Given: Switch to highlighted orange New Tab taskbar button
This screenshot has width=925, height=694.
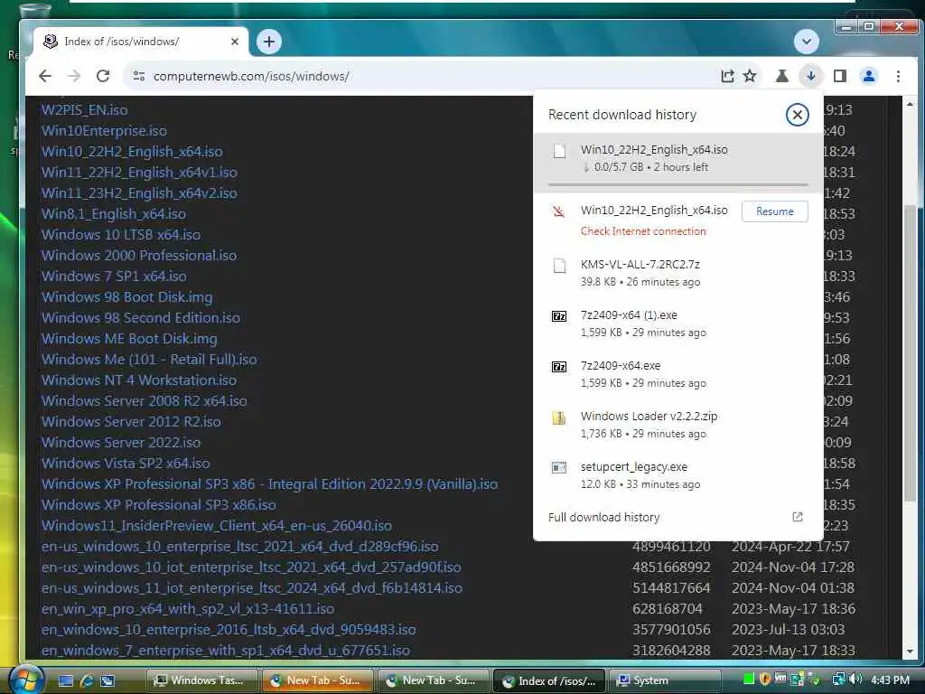Looking at the screenshot, I should click(317, 680).
